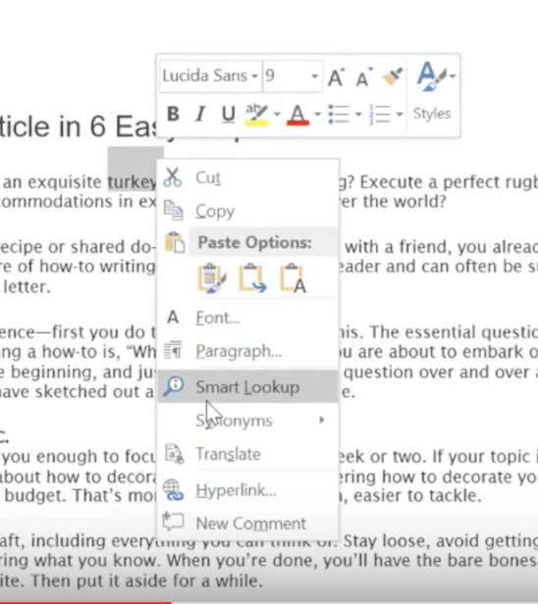538x604 pixels.
Task: Select the Format Painter brush icon
Action: (393, 76)
